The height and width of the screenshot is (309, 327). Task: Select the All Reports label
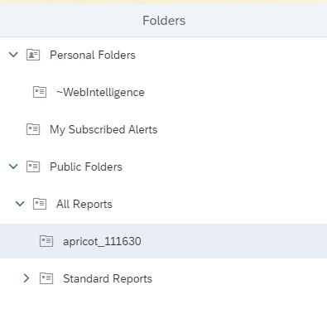click(x=84, y=204)
